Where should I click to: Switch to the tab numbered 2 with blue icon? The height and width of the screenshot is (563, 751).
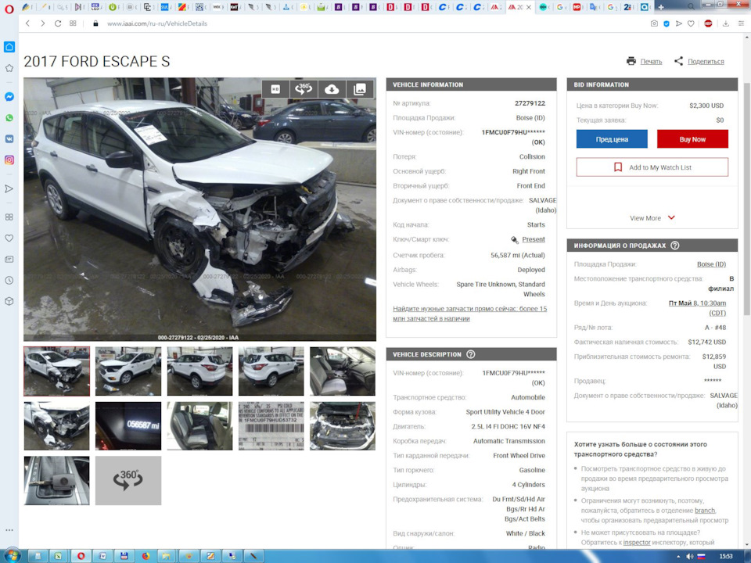pos(628,7)
